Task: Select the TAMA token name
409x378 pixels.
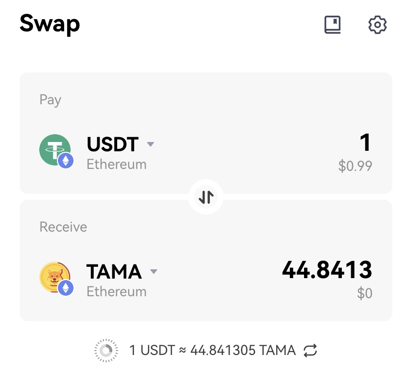Action: tap(114, 271)
